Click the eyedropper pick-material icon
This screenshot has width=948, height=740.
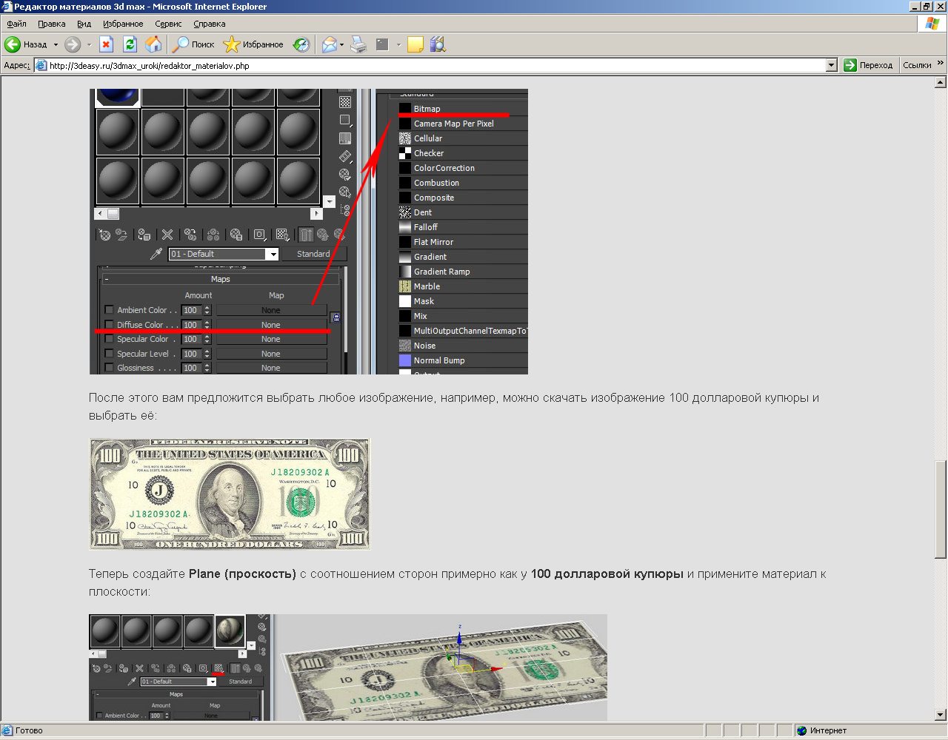click(x=156, y=254)
